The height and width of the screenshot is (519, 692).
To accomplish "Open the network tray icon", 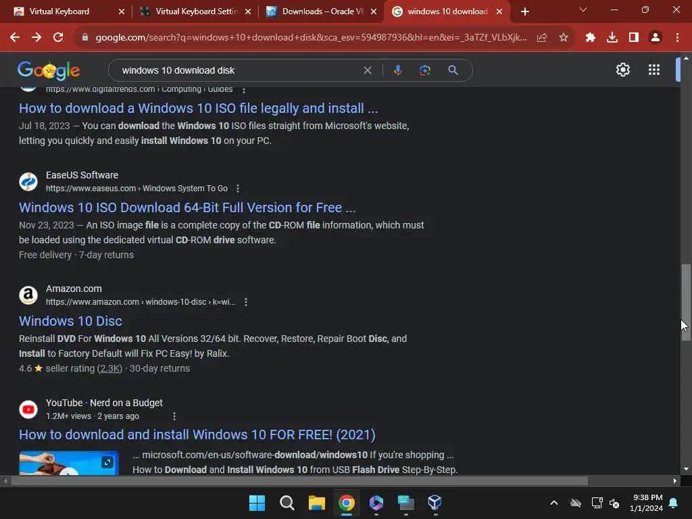I will pyautogui.click(x=597, y=503).
